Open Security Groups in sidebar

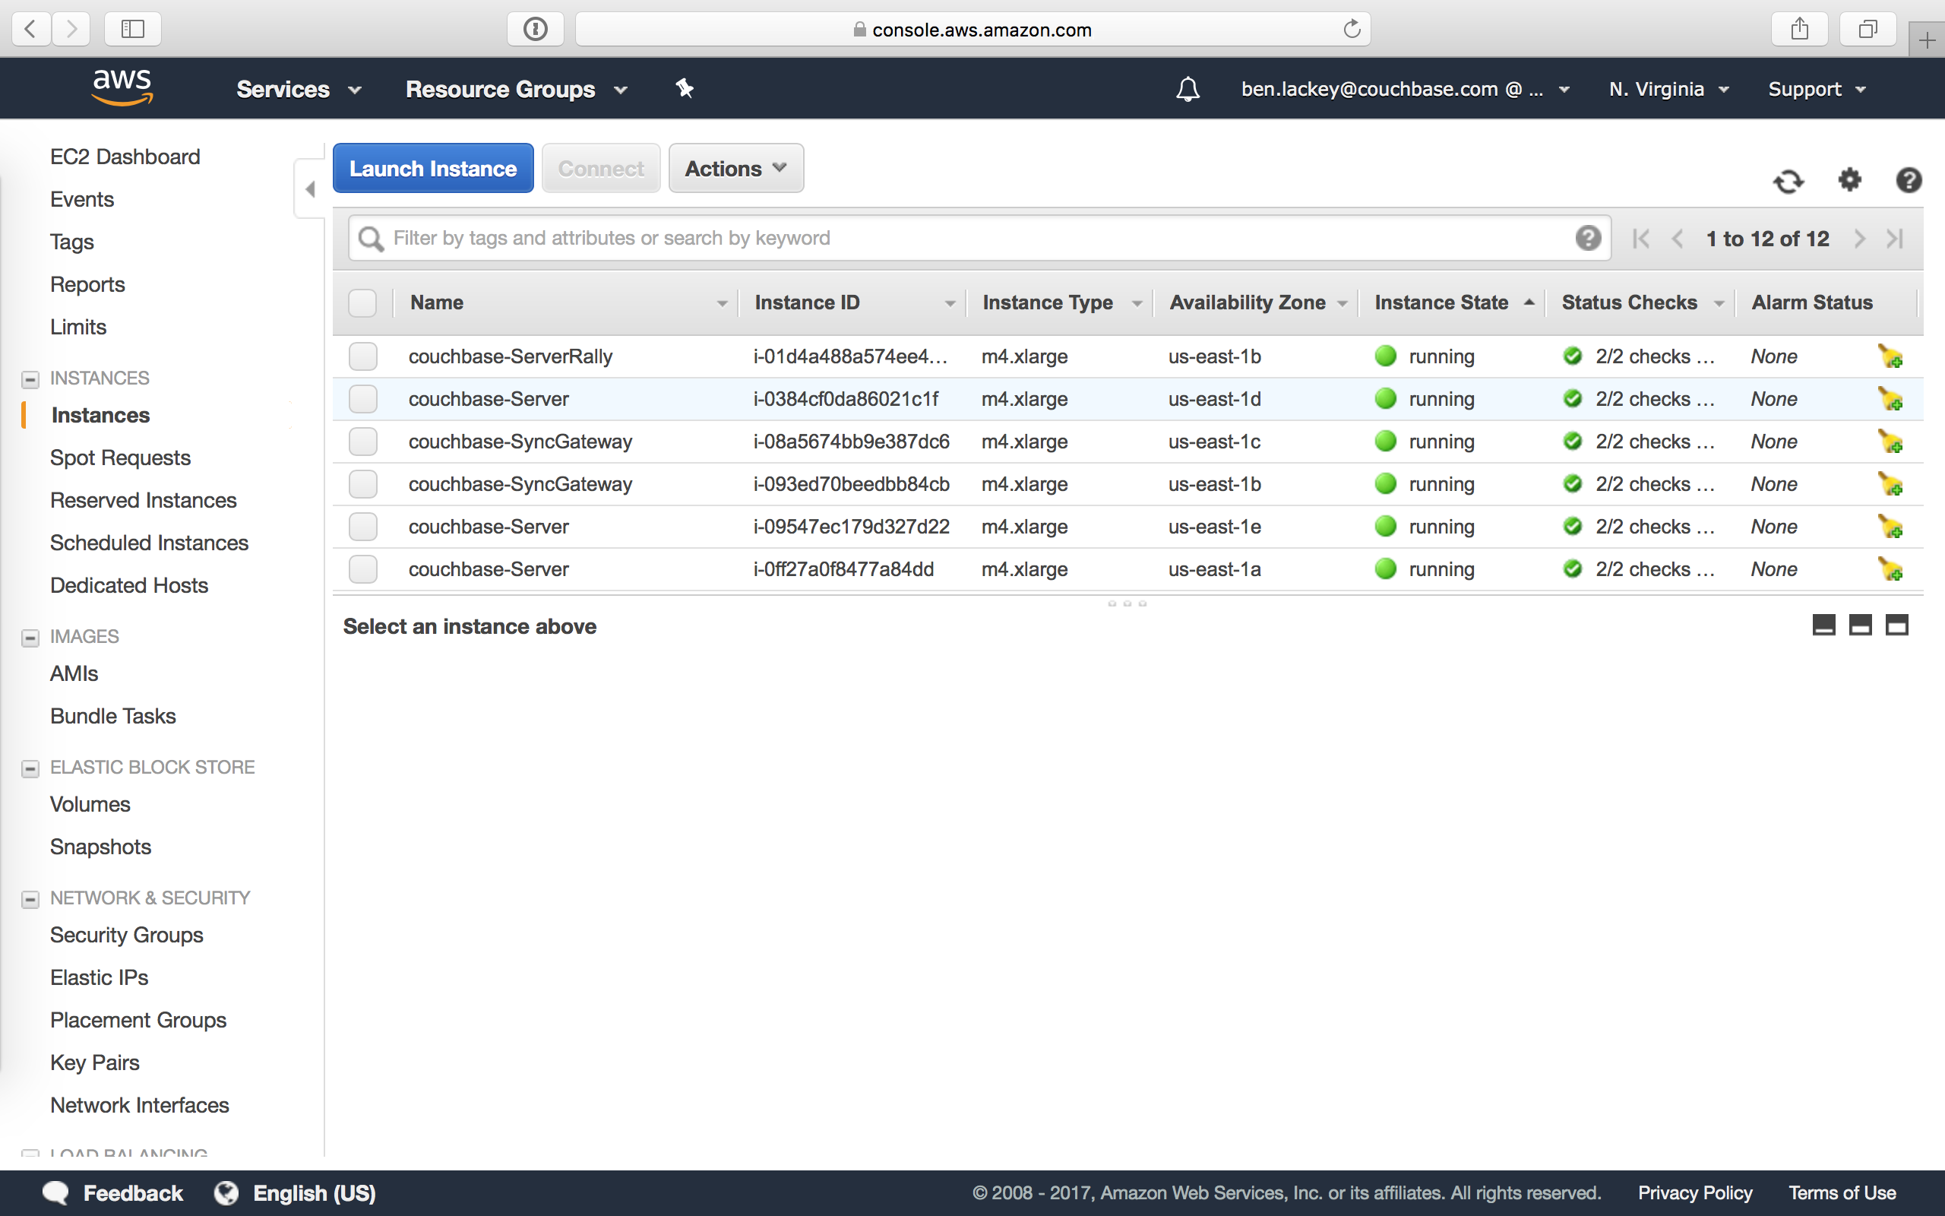point(126,936)
